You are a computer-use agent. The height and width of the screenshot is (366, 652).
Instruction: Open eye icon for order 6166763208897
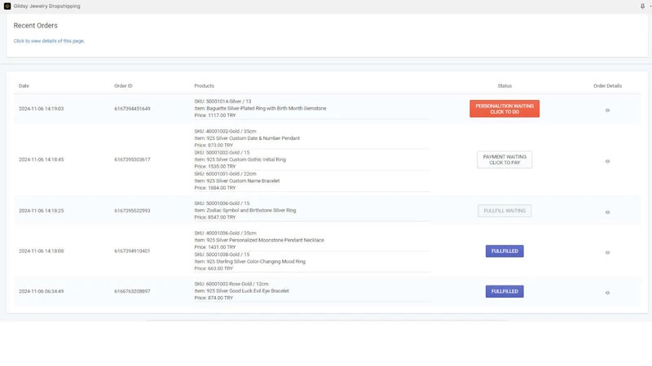point(607,293)
